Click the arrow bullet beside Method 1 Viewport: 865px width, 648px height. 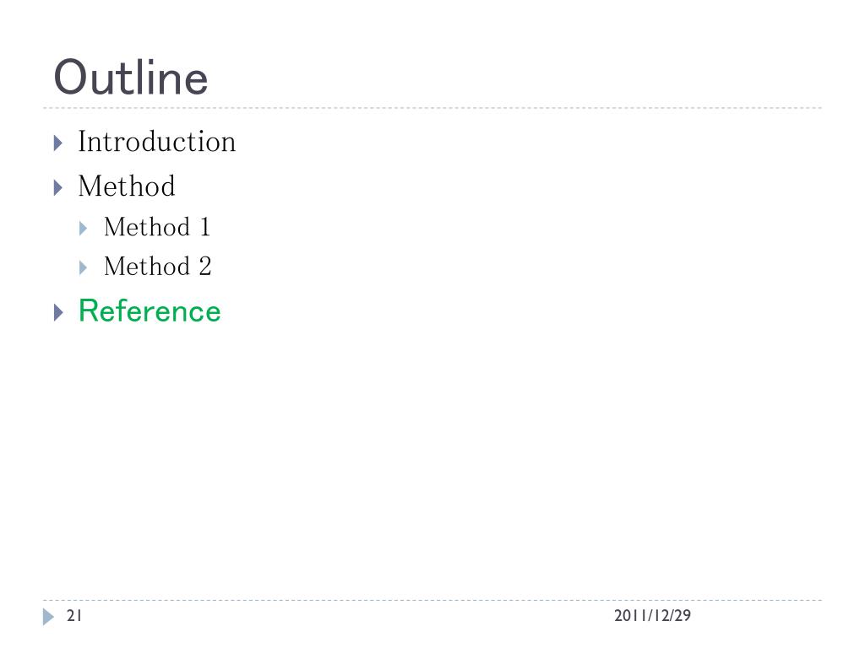point(83,228)
